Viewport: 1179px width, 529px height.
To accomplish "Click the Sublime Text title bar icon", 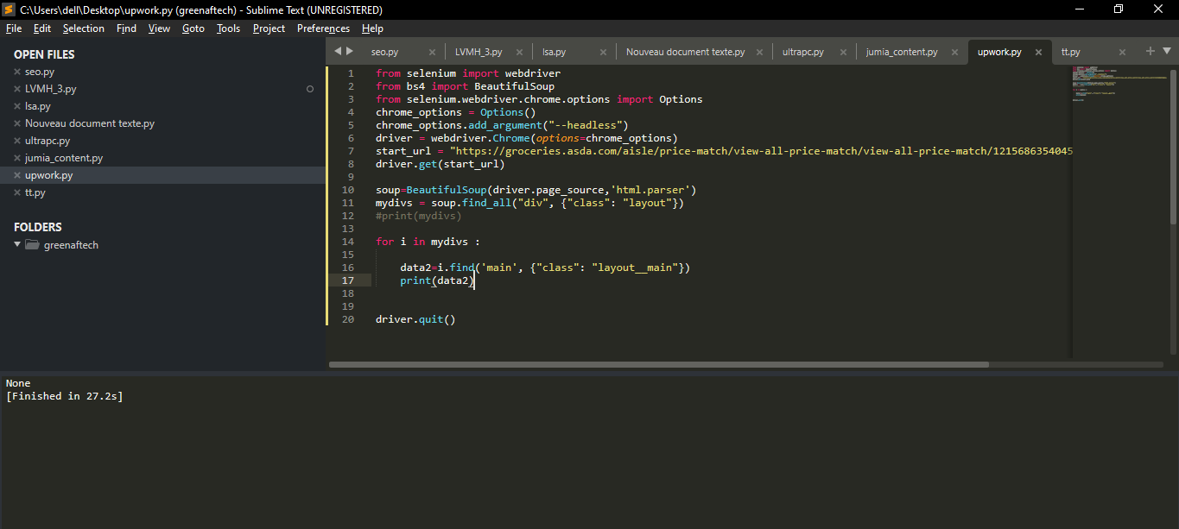I will point(9,9).
